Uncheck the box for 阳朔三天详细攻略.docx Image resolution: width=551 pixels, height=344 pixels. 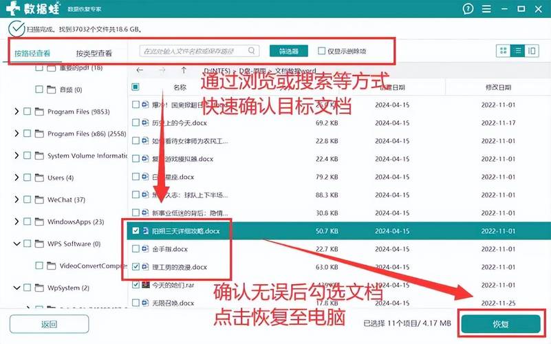pos(136,231)
